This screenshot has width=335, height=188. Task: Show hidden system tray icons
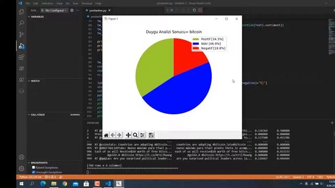(301, 184)
